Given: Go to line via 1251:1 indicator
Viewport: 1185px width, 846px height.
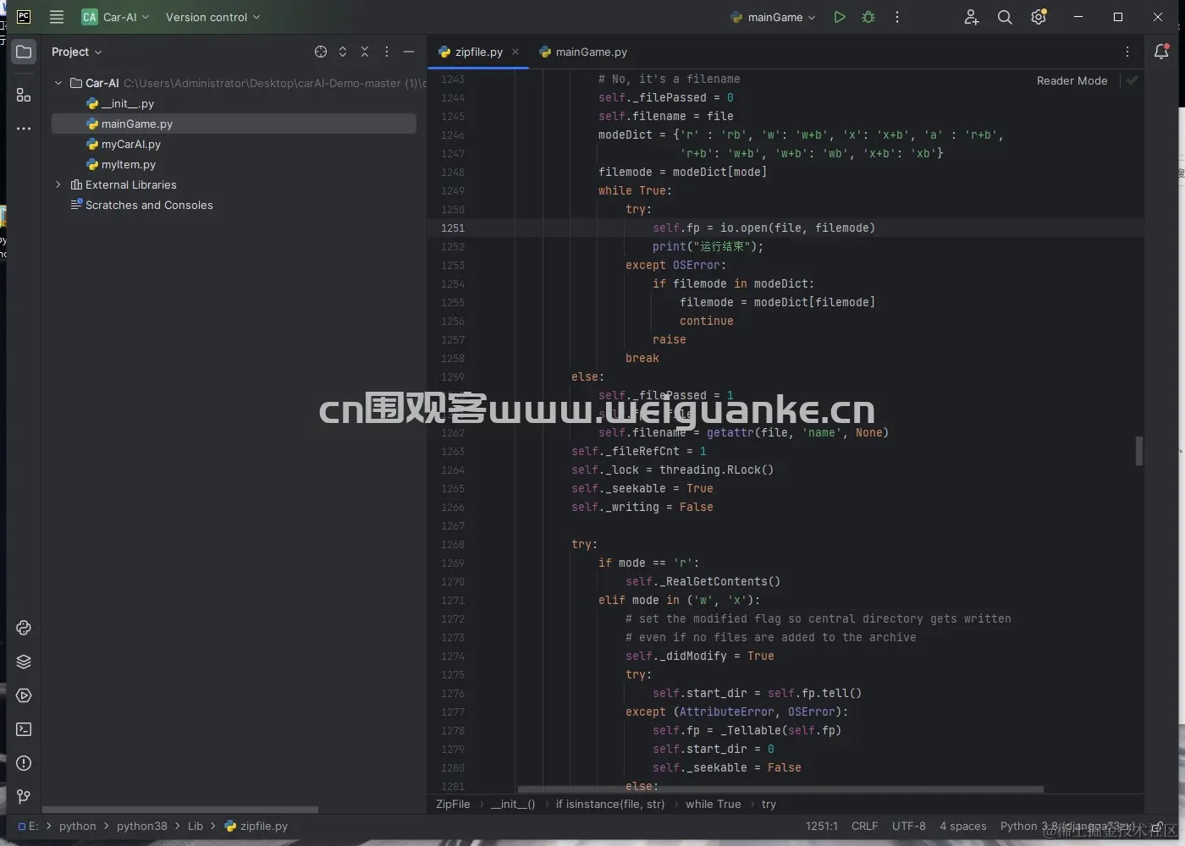Looking at the screenshot, I should click(822, 826).
